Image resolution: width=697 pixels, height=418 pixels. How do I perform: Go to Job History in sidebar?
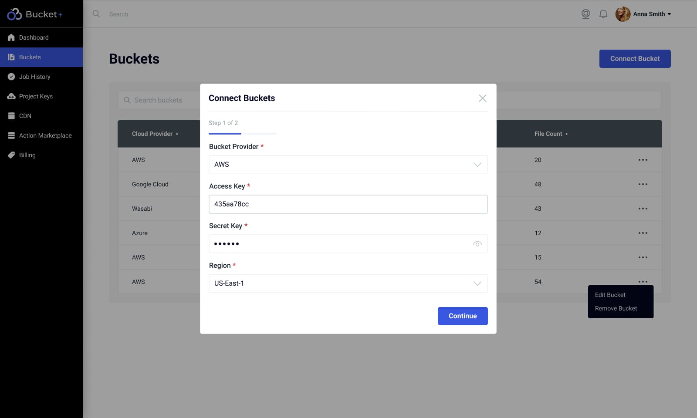[34, 77]
